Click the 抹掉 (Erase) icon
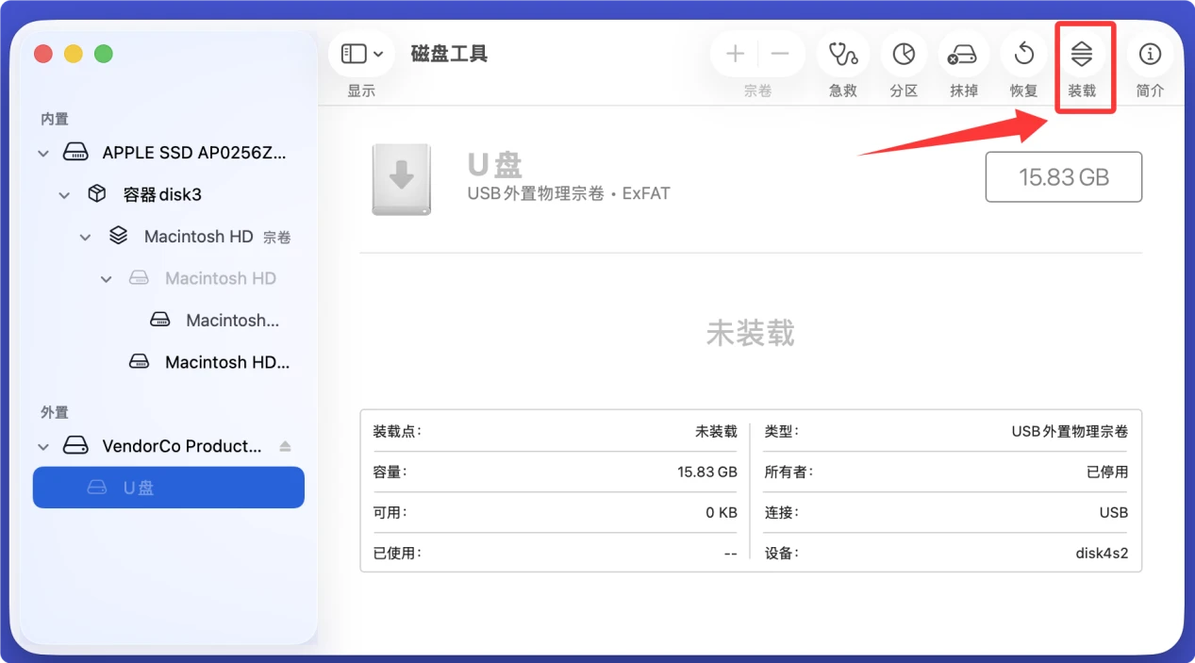 click(x=963, y=54)
